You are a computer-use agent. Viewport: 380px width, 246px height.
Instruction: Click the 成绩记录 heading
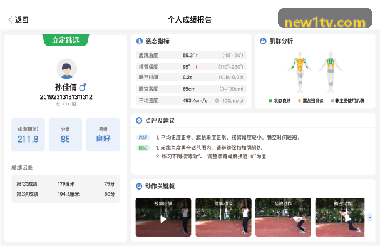tap(22, 168)
